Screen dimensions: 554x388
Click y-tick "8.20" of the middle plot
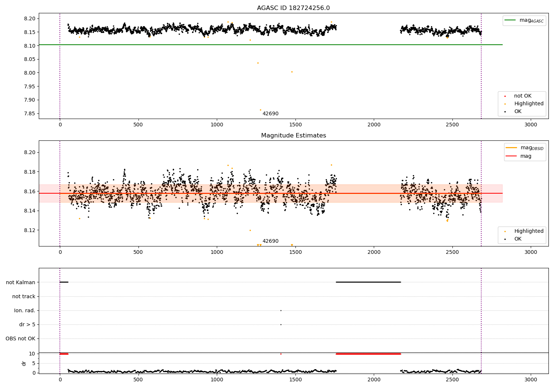(x=30, y=152)
